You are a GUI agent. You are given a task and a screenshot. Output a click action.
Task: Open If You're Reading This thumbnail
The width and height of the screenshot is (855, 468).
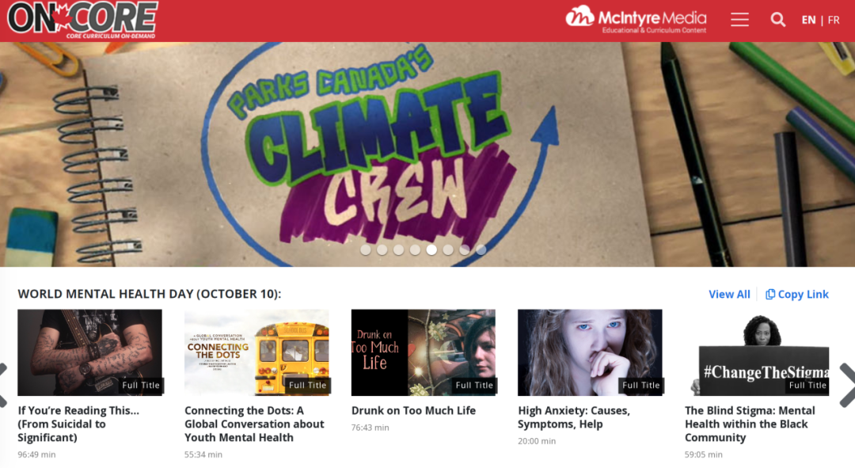[x=90, y=352]
